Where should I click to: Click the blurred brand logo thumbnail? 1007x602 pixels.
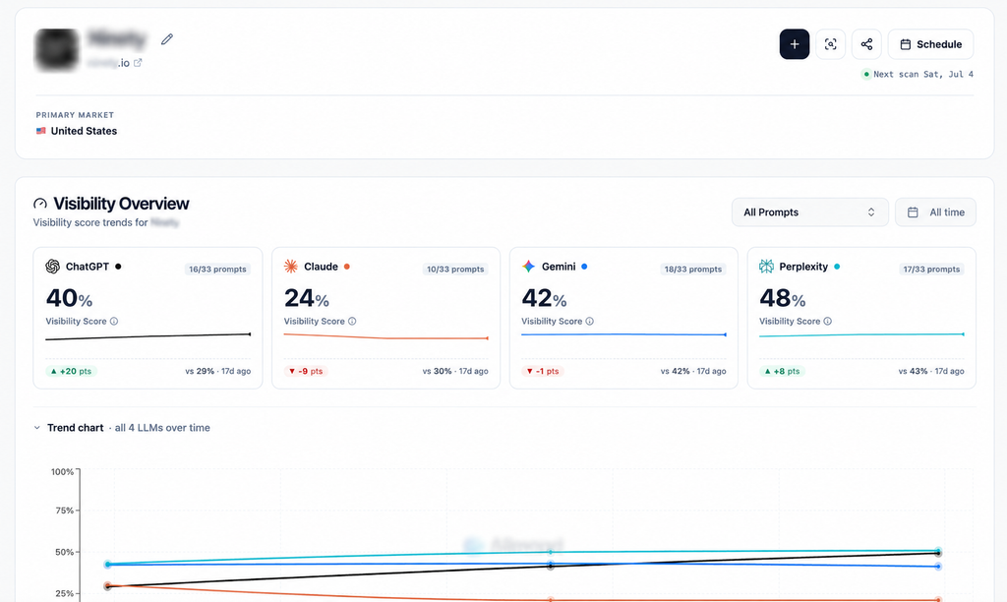(x=57, y=49)
